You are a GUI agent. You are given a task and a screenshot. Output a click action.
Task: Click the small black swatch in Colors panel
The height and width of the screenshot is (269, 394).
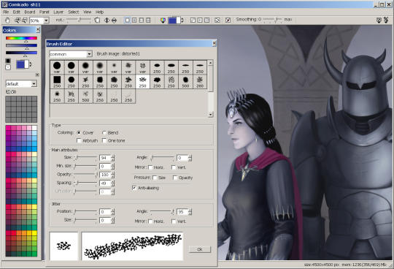[8, 61]
